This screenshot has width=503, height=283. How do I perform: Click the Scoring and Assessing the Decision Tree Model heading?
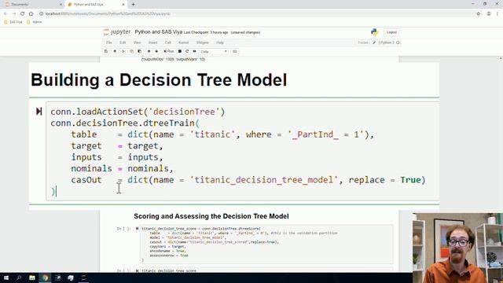tap(211, 216)
